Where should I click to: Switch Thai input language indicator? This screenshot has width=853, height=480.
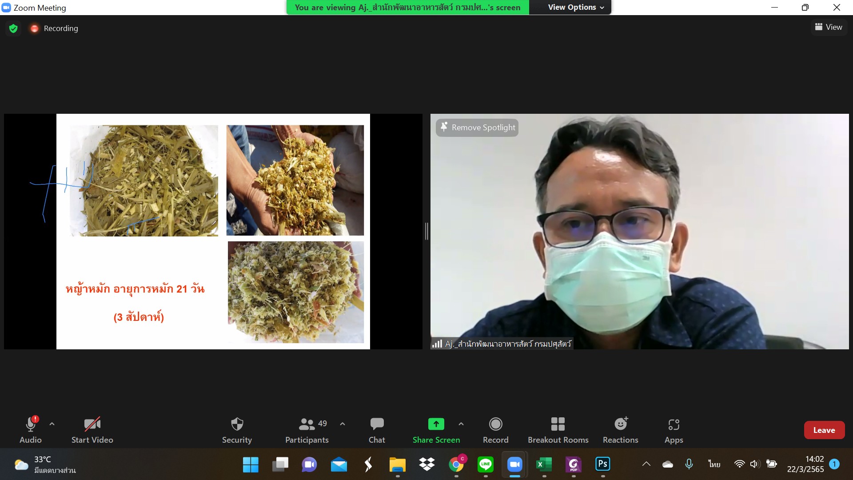714,464
